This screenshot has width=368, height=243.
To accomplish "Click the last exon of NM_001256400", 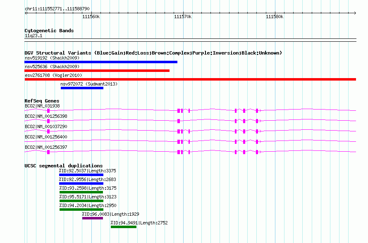I will tap(257, 142).
